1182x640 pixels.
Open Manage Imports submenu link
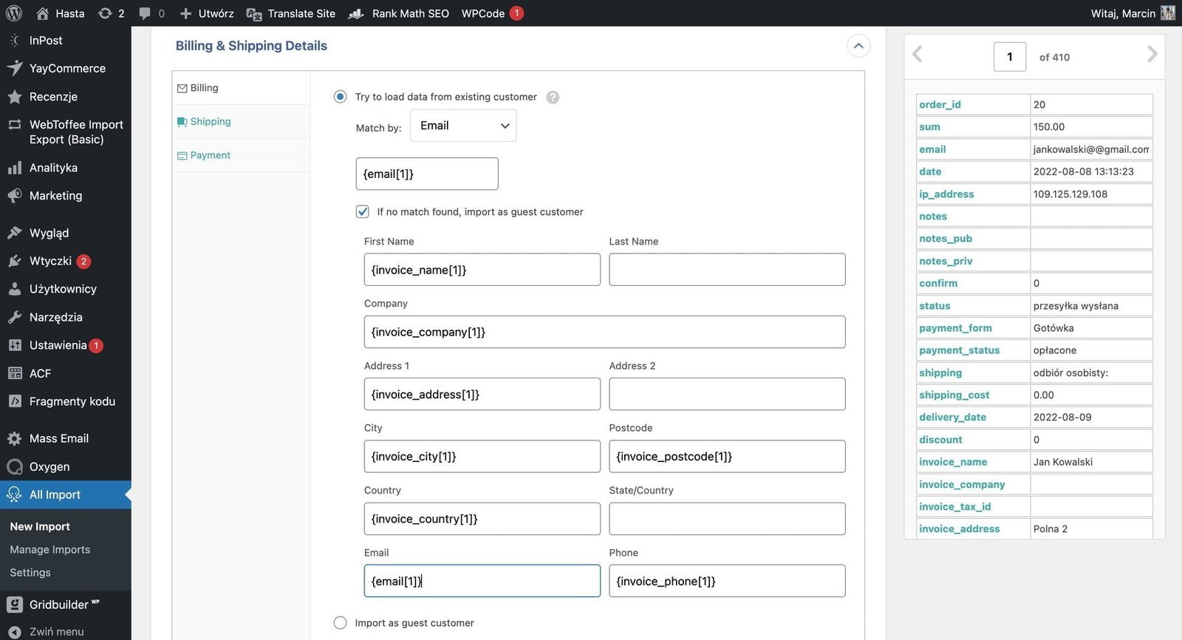50,550
